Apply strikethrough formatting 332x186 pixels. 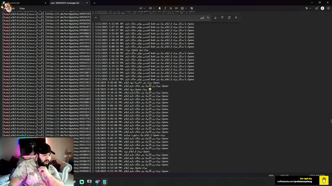pyautogui.click(x=171, y=8)
